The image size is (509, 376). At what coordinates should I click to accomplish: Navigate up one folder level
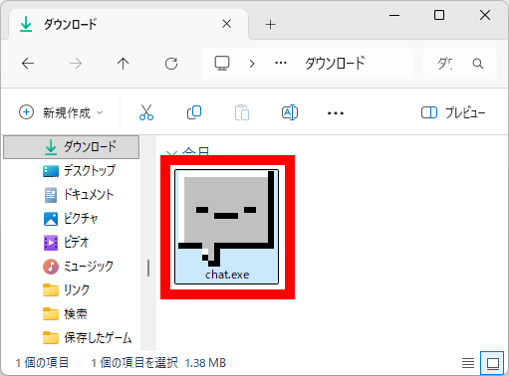(124, 63)
